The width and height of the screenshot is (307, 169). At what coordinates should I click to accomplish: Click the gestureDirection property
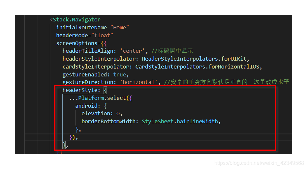coord(88,82)
